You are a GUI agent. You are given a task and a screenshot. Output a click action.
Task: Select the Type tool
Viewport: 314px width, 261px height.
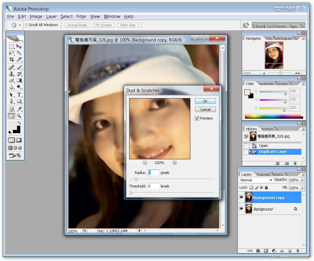click(19, 95)
